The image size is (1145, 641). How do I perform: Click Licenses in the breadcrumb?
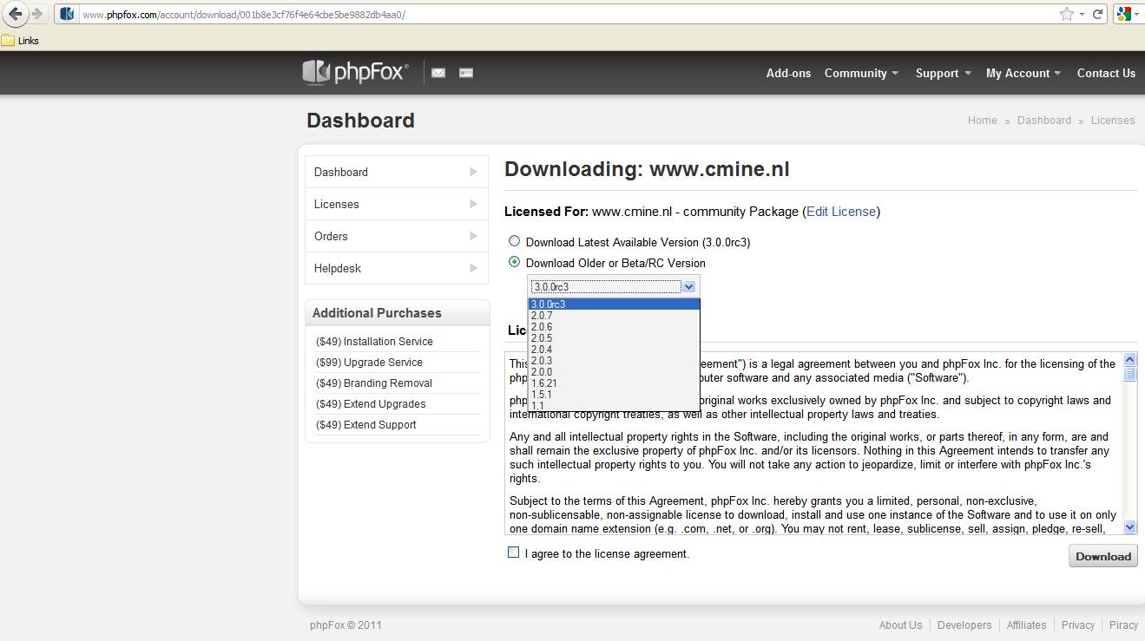pyautogui.click(x=1113, y=121)
